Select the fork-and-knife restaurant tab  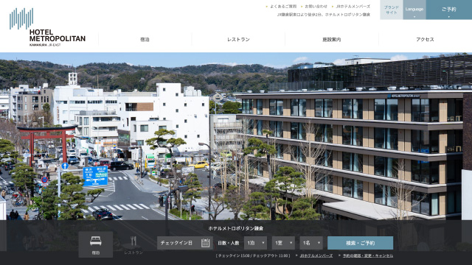click(x=133, y=245)
